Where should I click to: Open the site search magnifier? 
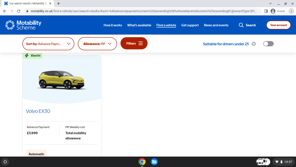click(x=241, y=25)
